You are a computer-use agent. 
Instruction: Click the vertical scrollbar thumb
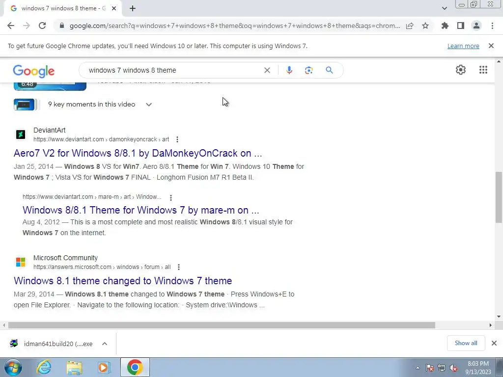tap(499, 197)
